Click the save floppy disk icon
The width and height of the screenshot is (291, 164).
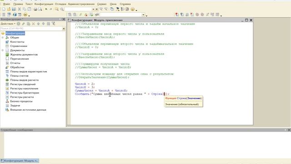[14, 9]
